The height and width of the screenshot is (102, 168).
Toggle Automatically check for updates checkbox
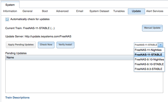tap(7, 19)
